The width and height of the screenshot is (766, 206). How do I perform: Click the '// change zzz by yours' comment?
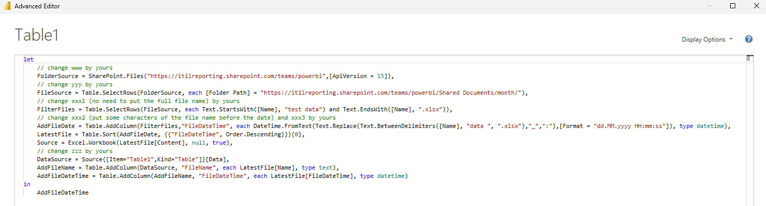pos(75,151)
